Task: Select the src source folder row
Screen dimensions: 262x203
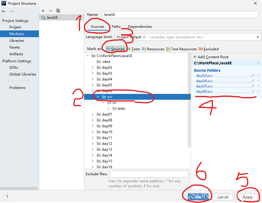Action: 137,97
